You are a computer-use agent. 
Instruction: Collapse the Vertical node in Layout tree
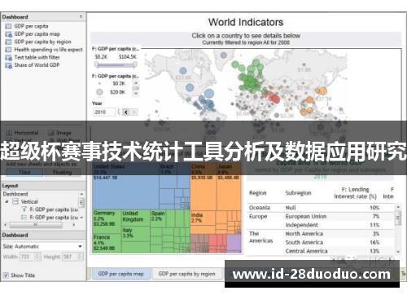7,202
